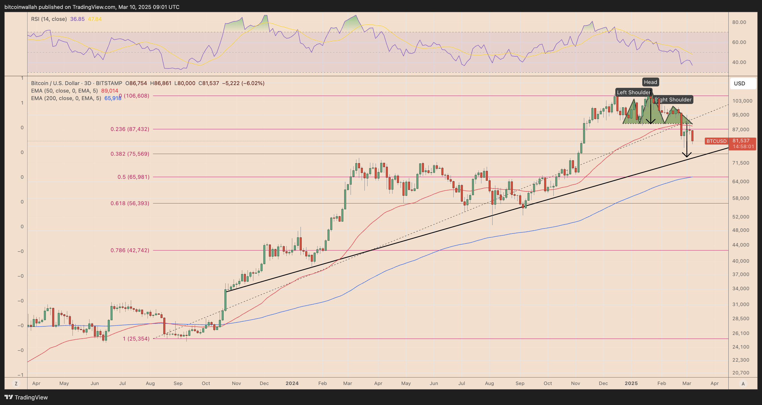Click the bitcoinwallah published header text
This screenshot has width=762, height=405.
click(92, 7)
